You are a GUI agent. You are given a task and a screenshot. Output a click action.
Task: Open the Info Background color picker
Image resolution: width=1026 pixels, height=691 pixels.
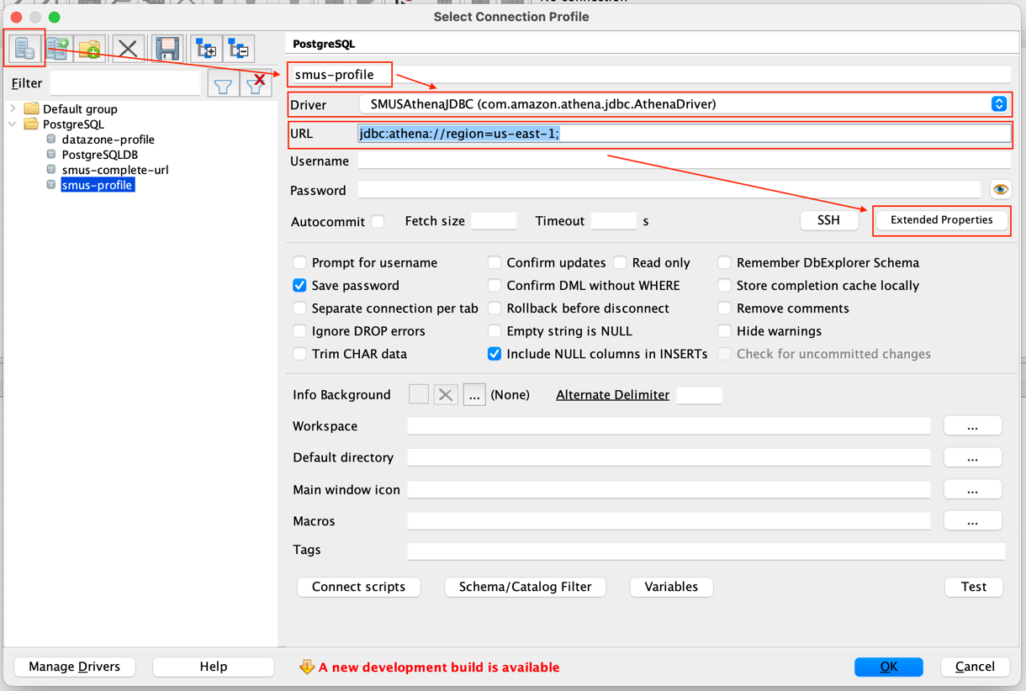click(473, 393)
